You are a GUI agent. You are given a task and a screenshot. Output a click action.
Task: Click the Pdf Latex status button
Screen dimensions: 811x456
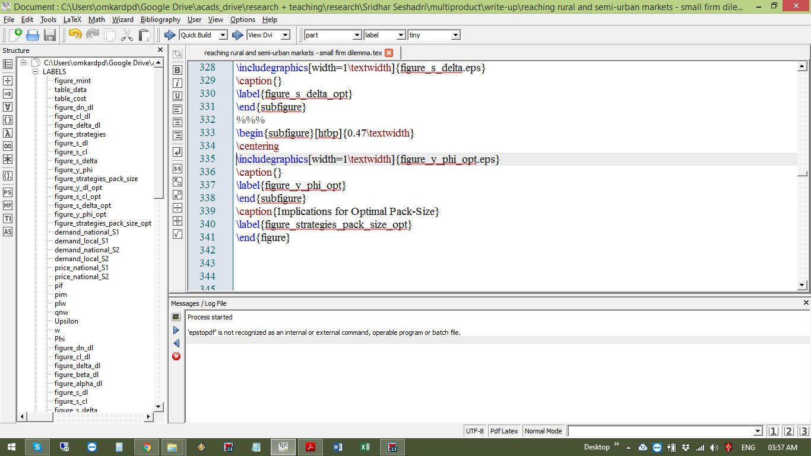(x=504, y=431)
